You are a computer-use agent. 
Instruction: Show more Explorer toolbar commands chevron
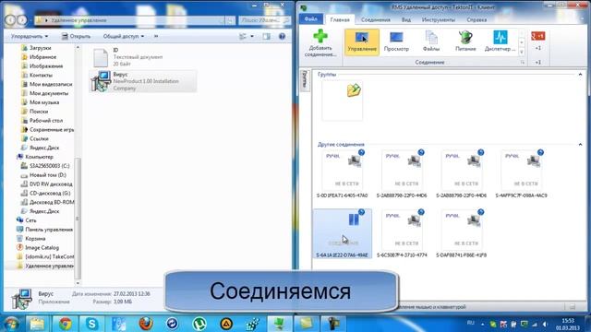tap(156, 37)
